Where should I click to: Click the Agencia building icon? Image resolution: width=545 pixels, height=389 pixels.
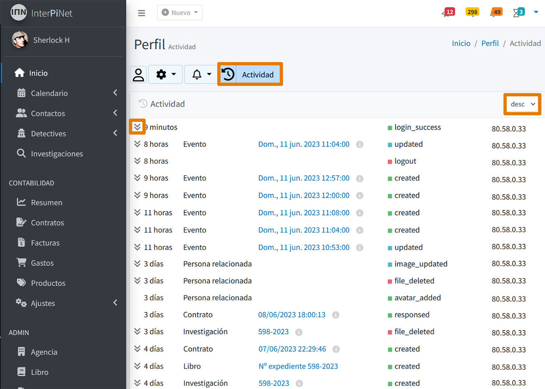tap(21, 352)
